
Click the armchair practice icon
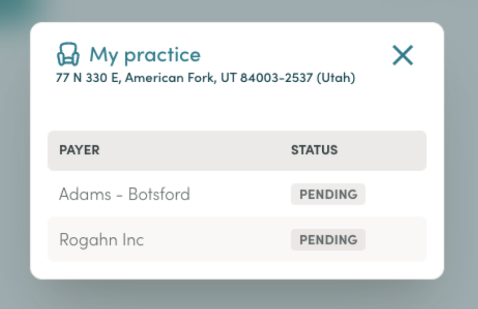click(68, 55)
